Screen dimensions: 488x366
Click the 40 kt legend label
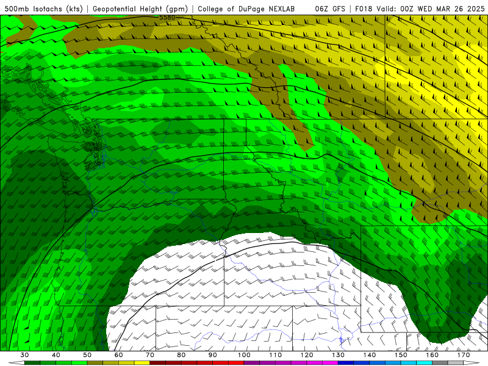point(56,355)
